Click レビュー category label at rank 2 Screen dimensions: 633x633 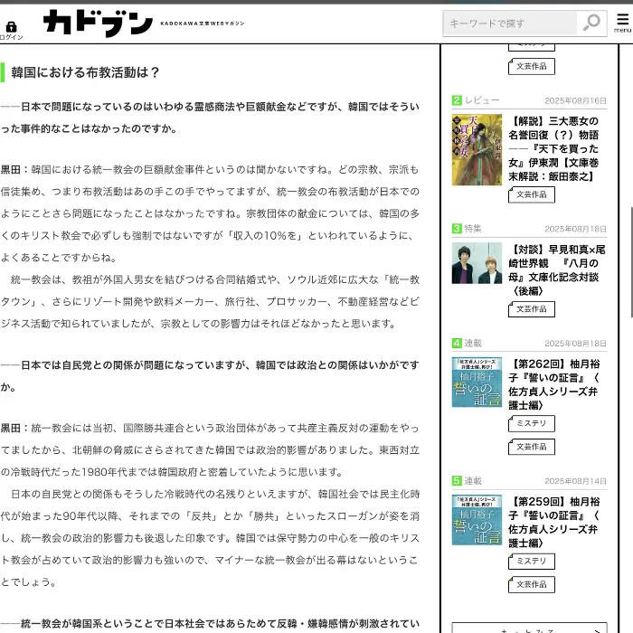coord(482,100)
